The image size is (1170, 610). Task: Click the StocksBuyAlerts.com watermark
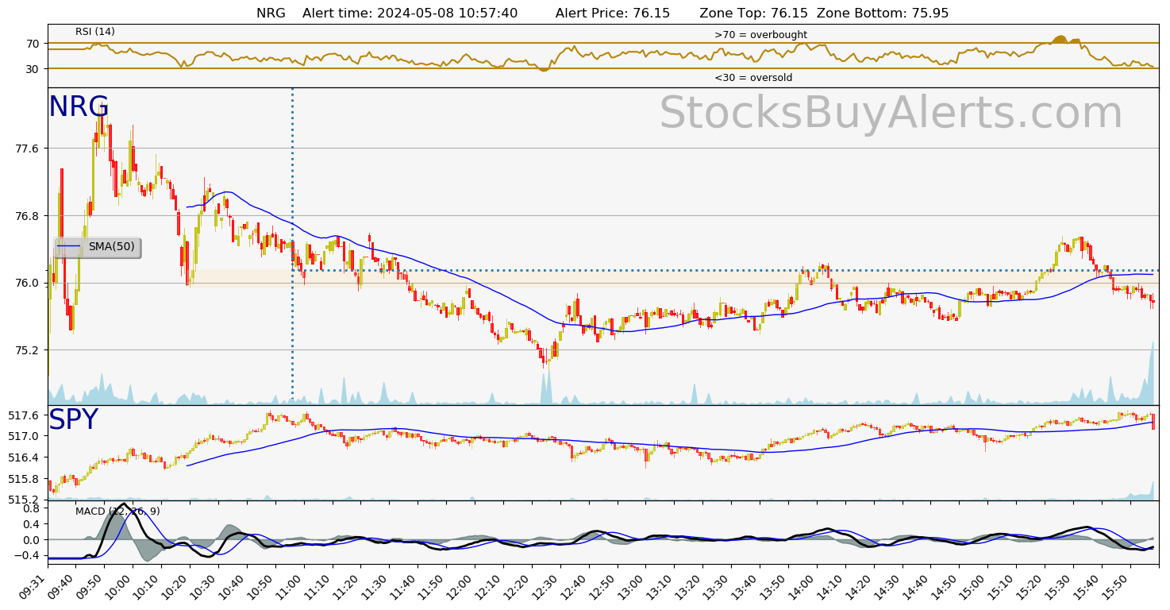click(890, 113)
